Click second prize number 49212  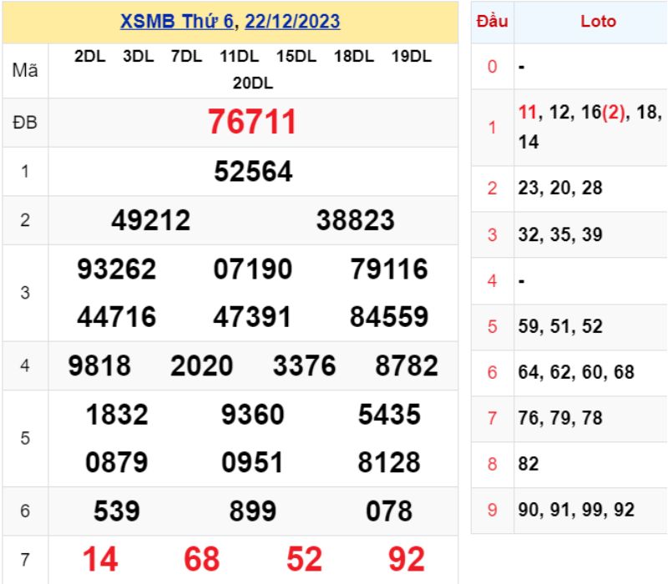[x=150, y=220]
